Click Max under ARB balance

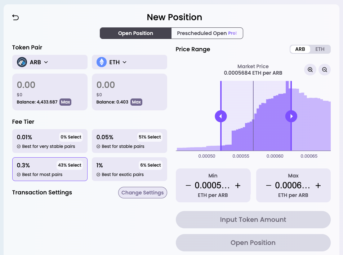pyautogui.click(x=66, y=102)
